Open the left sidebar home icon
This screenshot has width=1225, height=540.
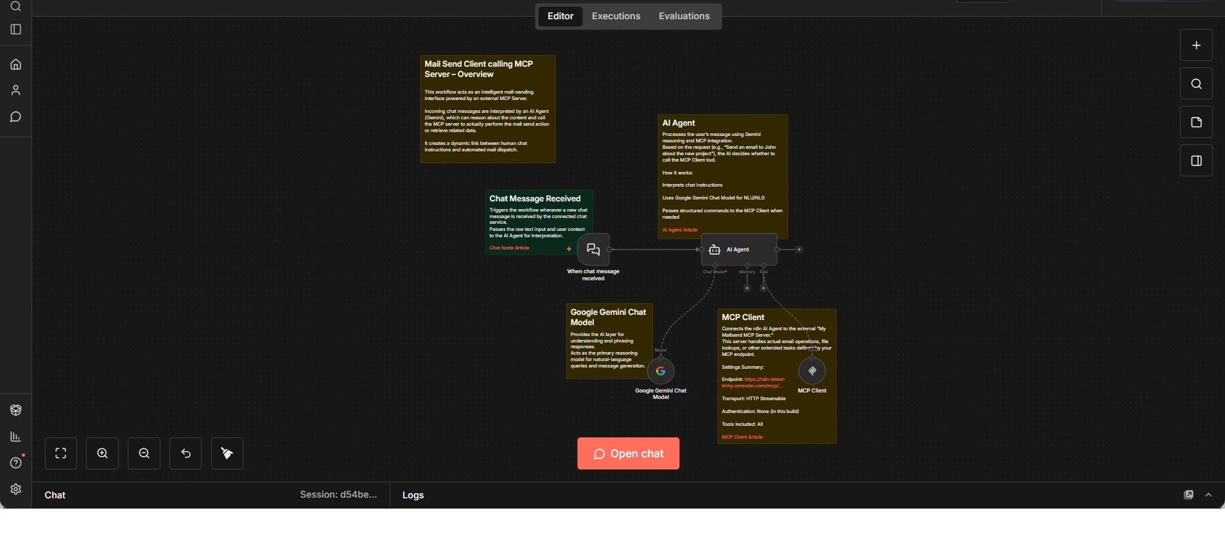click(16, 64)
